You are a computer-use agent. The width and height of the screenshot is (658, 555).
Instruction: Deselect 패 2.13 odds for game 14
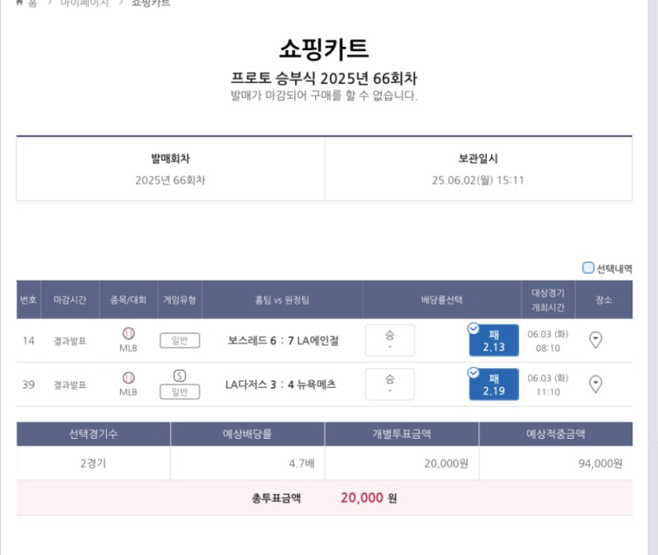click(x=493, y=340)
